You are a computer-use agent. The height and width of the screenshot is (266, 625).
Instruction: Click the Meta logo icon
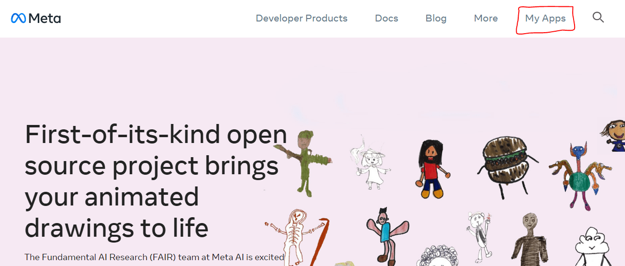[x=18, y=19]
